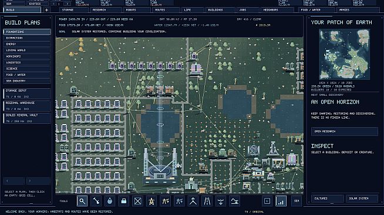Toggle the bar chart overlay icon
384x215 pixels.
point(281,201)
